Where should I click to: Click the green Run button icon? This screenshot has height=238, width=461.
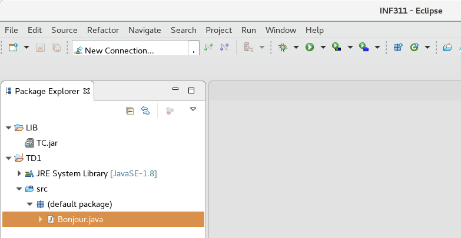[x=310, y=47]
